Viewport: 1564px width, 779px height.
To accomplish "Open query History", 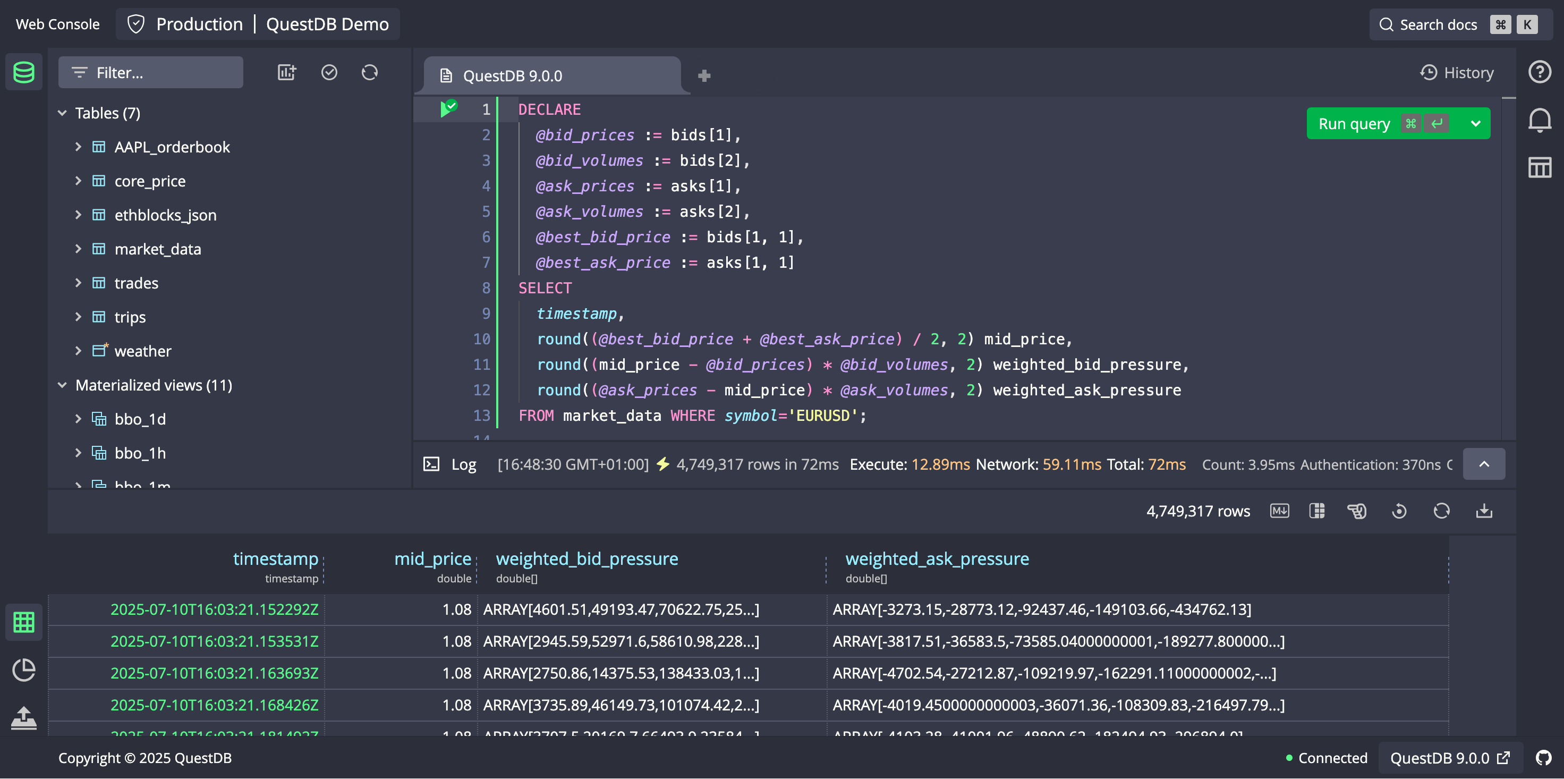I will (x=1456, y=73).
